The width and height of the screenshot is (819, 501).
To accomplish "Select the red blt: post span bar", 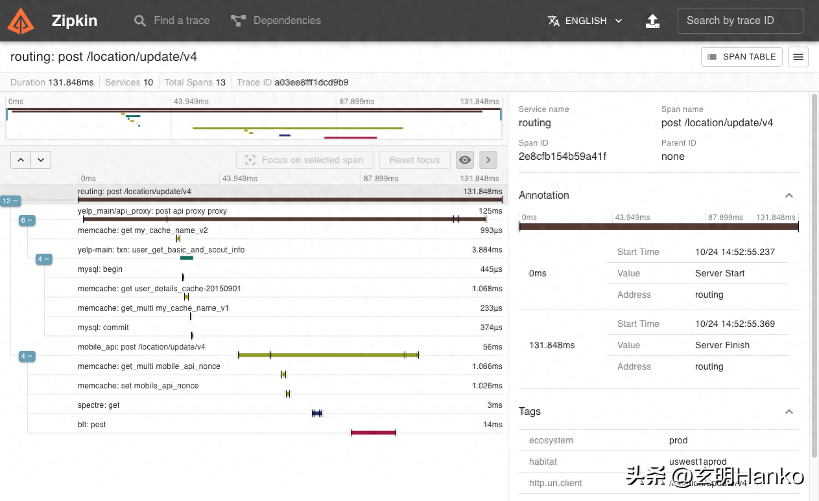I will point(373,432).
